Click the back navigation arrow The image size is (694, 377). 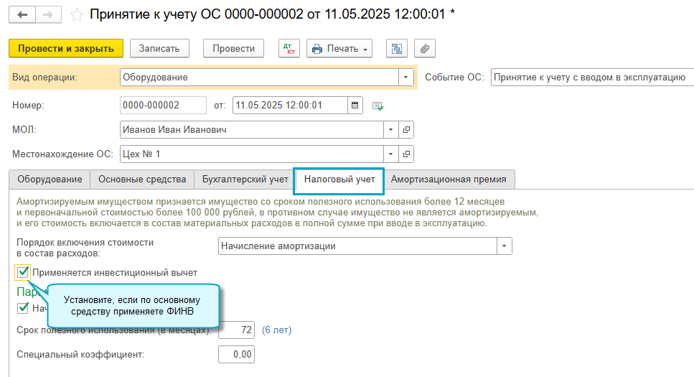tap(22, 14)
